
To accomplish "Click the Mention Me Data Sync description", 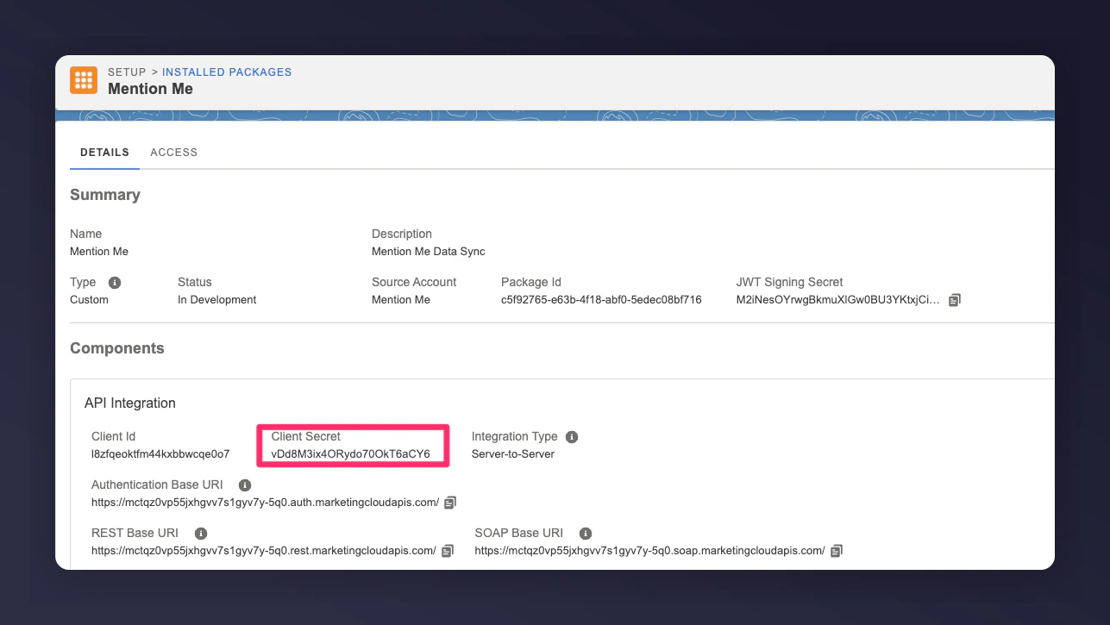I will pos(429,252).
